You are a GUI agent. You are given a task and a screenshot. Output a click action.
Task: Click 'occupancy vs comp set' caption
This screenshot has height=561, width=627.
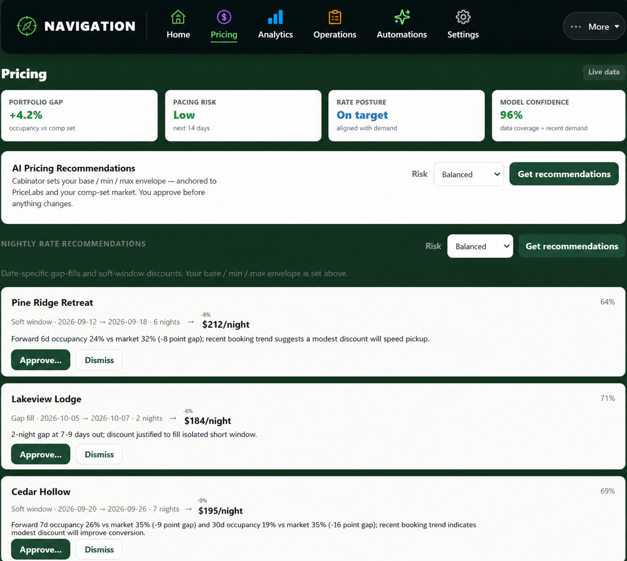click(42, 128)
